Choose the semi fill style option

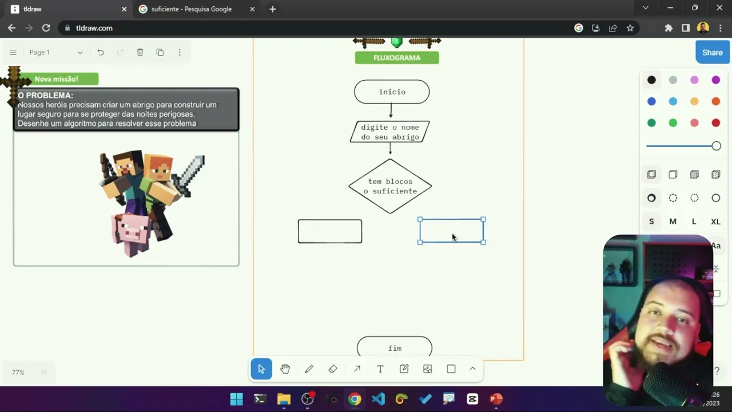click(673, 175)
